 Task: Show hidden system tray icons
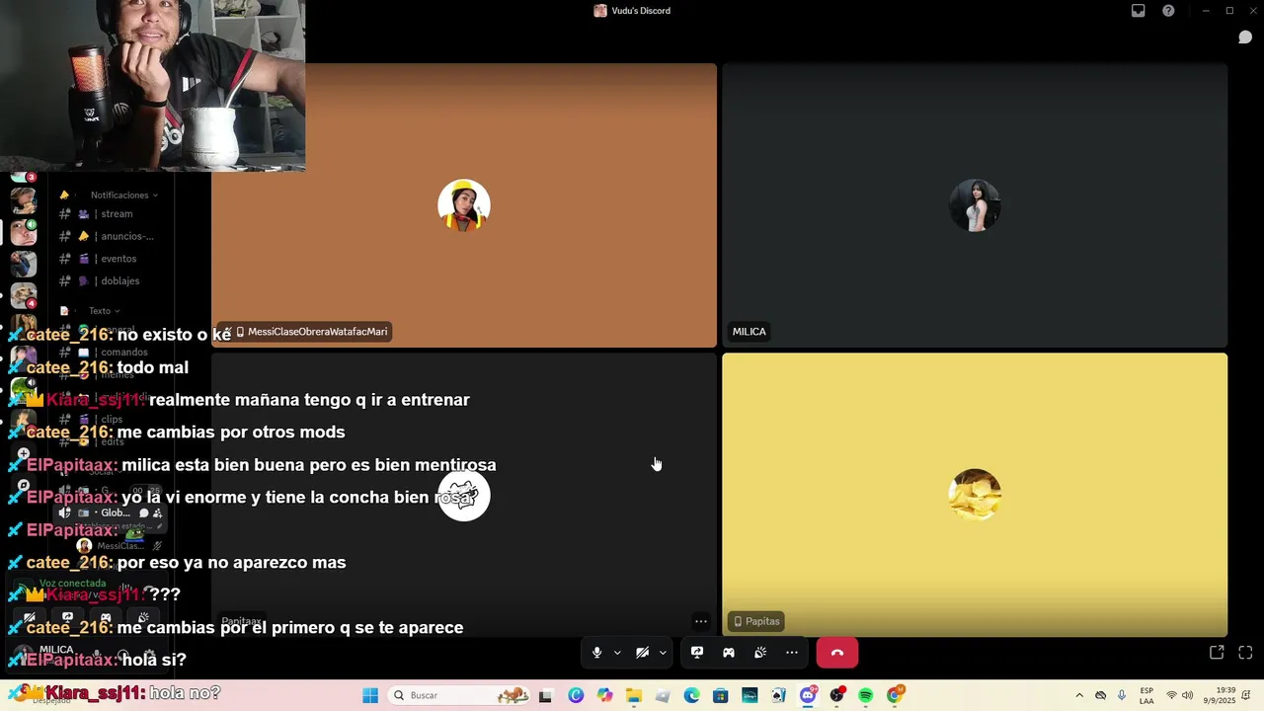1079,695
